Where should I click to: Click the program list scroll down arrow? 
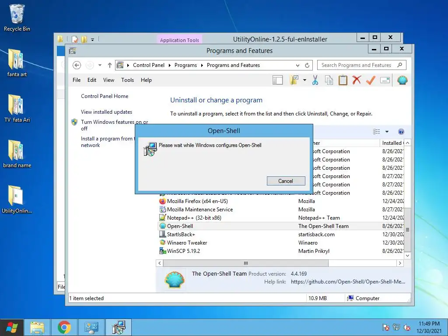click(407, 255)
